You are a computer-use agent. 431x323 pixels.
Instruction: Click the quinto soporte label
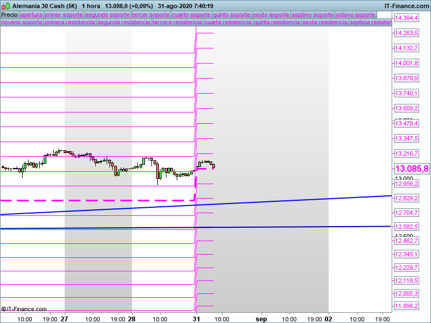232,15
